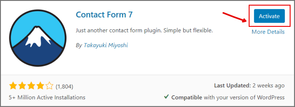Click the first gold rating star
The image size is (295, 107).
pyautogui.click(x=13, y=86)
